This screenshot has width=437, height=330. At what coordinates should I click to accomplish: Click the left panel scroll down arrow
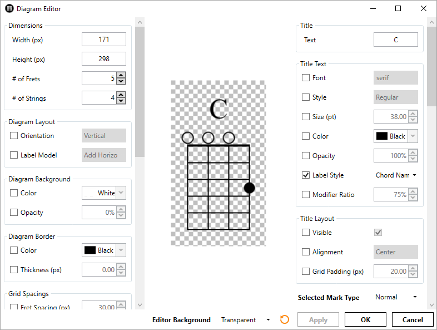[140, 305]
